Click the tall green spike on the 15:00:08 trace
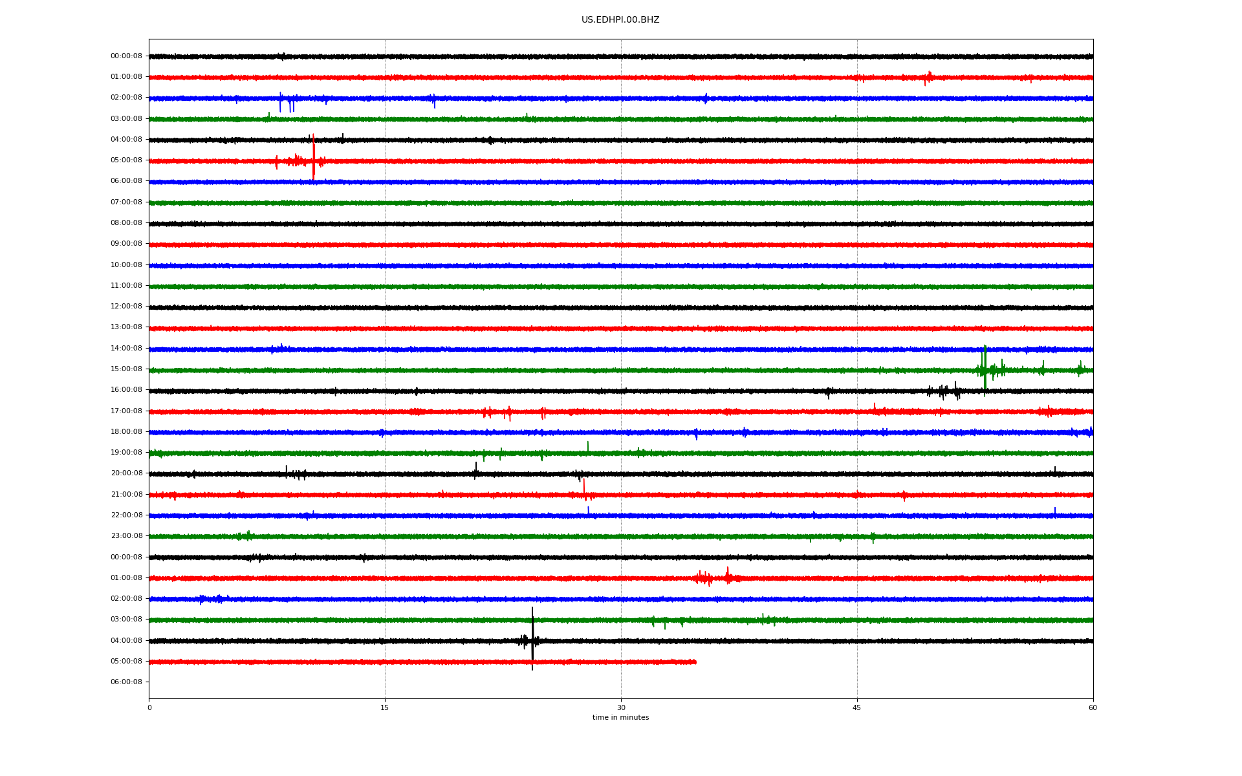 (x=985, y=362)
